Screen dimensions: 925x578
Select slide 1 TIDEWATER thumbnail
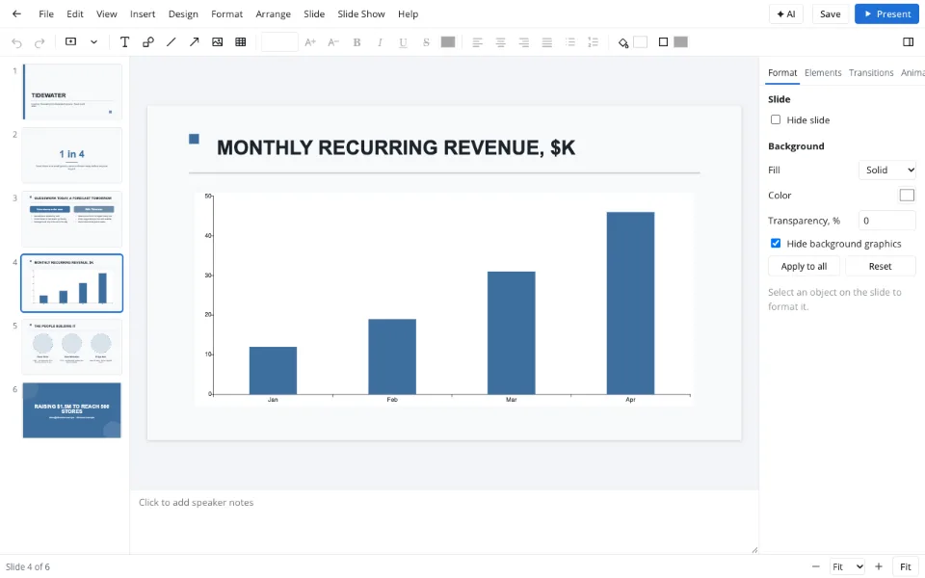pyautogui.click(x=72, y=92)
